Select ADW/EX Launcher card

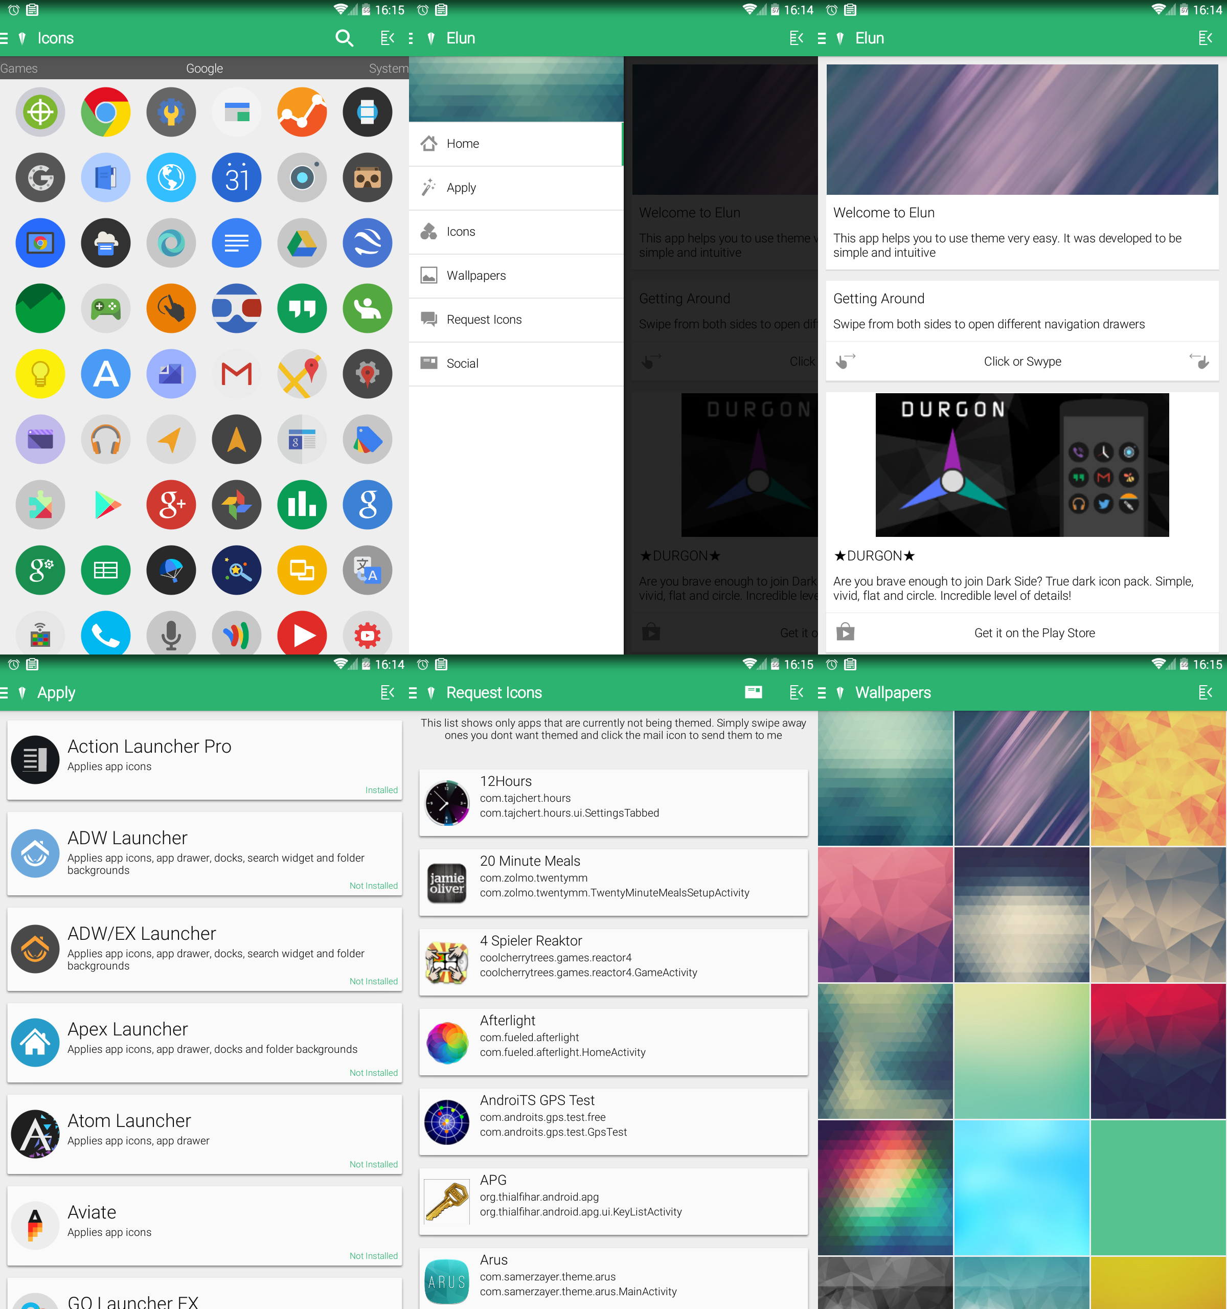204,949
